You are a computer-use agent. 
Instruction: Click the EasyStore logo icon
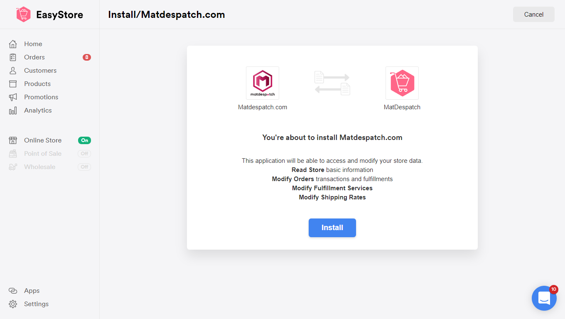point(23,15)
